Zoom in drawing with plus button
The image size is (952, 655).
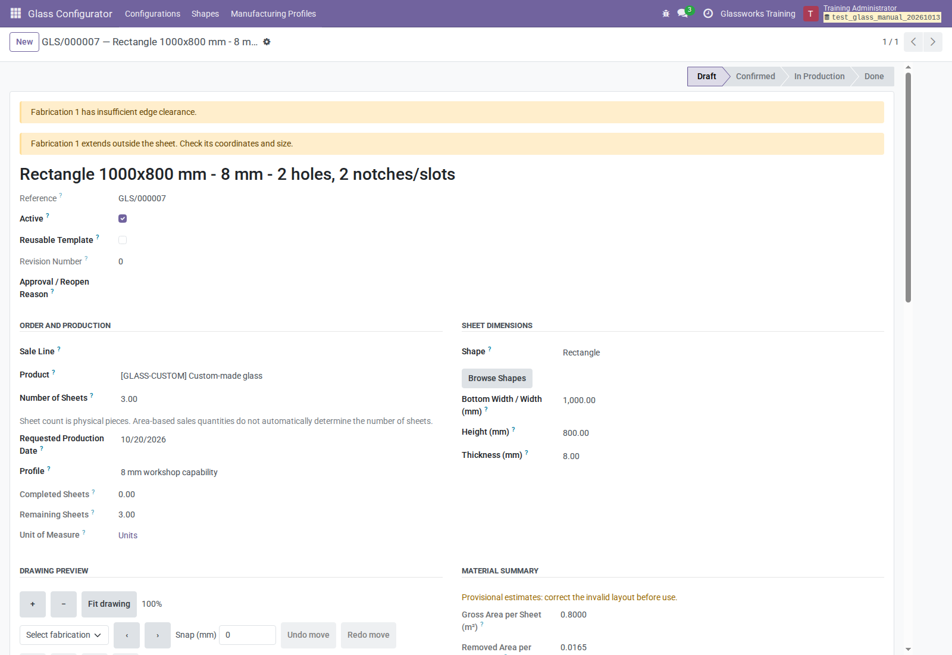coord(33,604)
